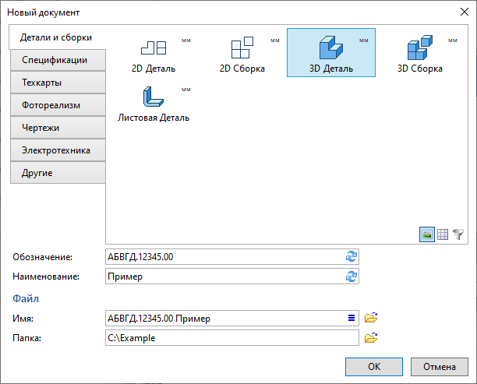The height and width of the screenshot is (384, 477).
Task: Toggle large icons view mode
Action: click(426, 234)
